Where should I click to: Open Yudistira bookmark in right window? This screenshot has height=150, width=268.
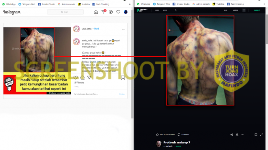pyautogui.click(x=218, y=4)
